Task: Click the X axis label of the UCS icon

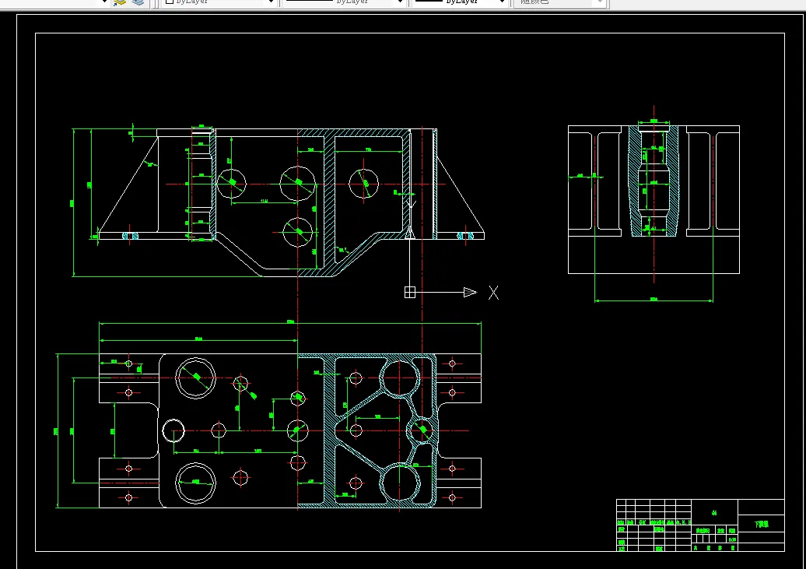Action: tap(493, 293)
